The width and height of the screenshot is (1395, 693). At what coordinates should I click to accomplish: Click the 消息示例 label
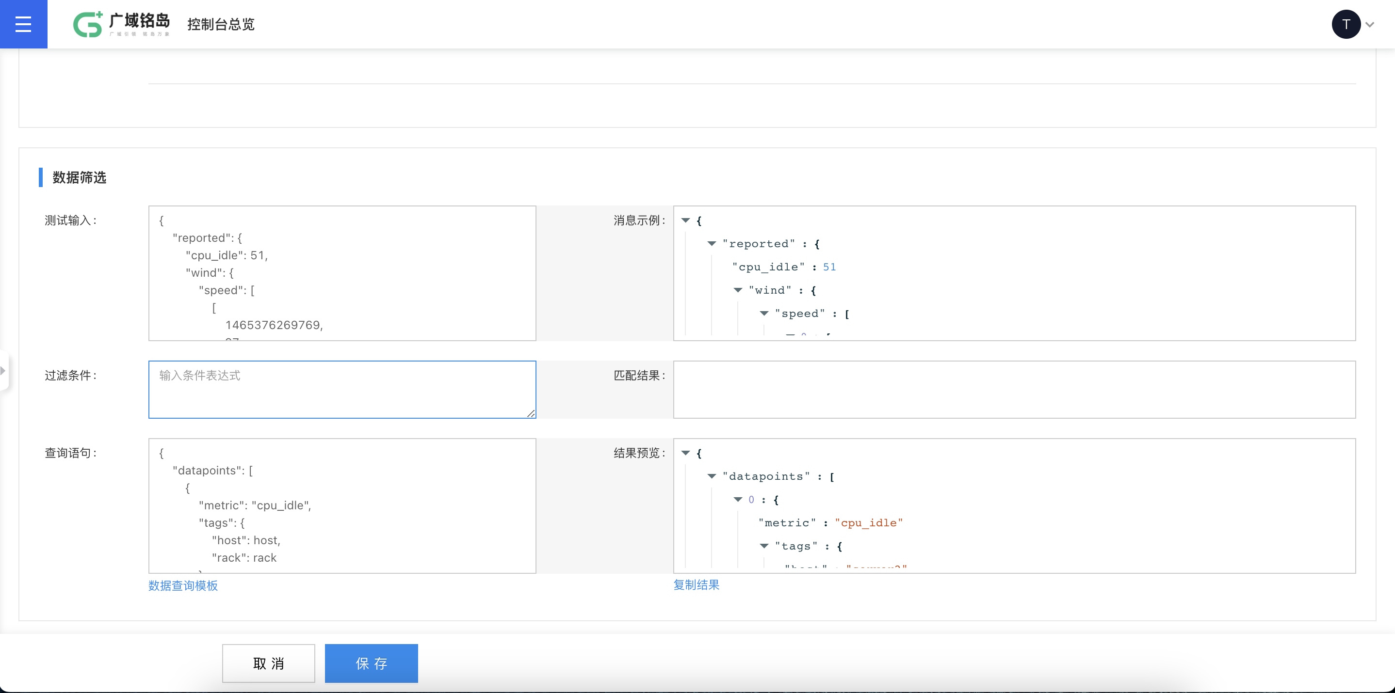(640, 220)
